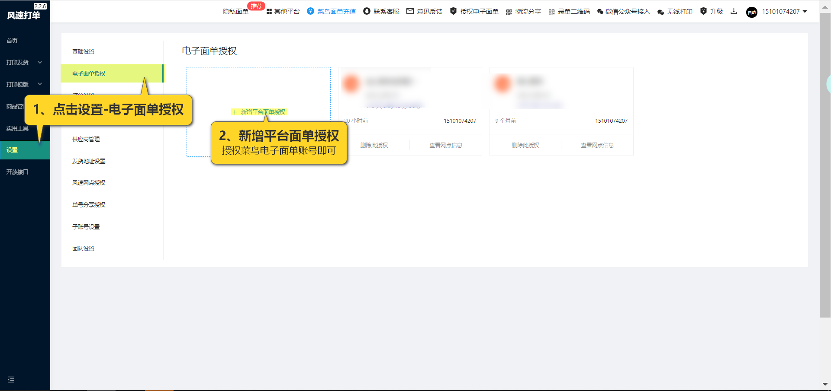Select 设置 in the sidebar
The height and width of the screenshot is (391, 831).
point(25,150)
